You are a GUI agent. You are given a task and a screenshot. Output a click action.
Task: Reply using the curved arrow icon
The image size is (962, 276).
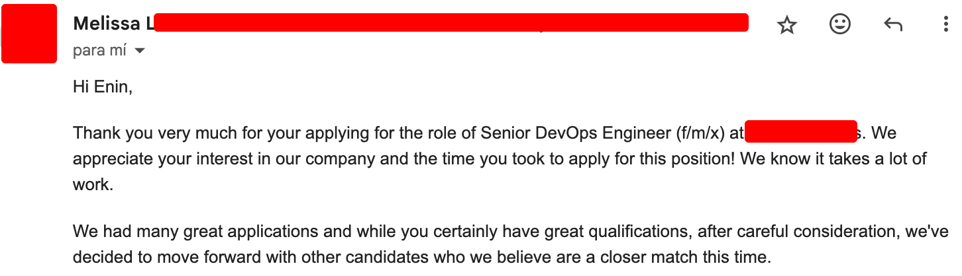click(893, 25)
